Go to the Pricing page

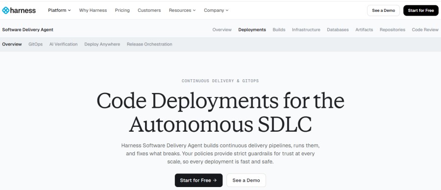click(122, 10)
